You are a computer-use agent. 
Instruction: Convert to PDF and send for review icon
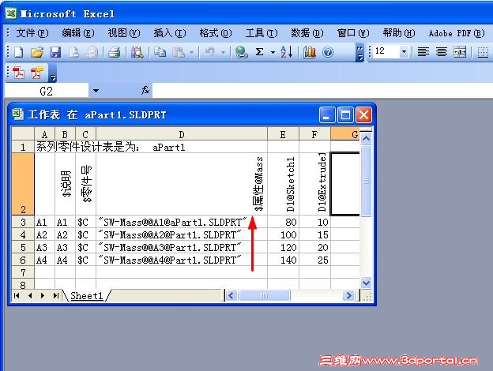pyautogui.click(x=37, y=73)
